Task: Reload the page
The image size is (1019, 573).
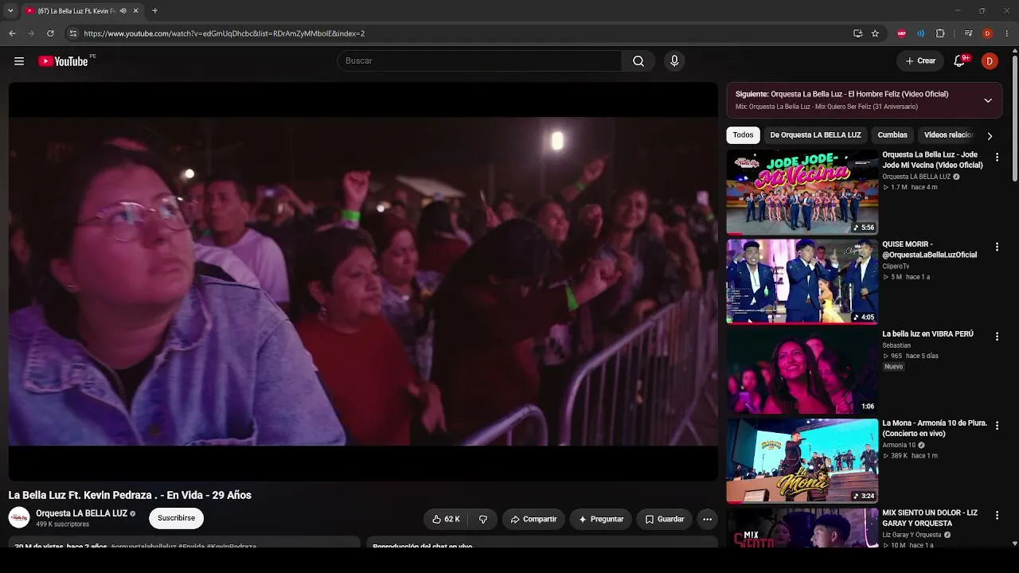Action: coord(50,33)
